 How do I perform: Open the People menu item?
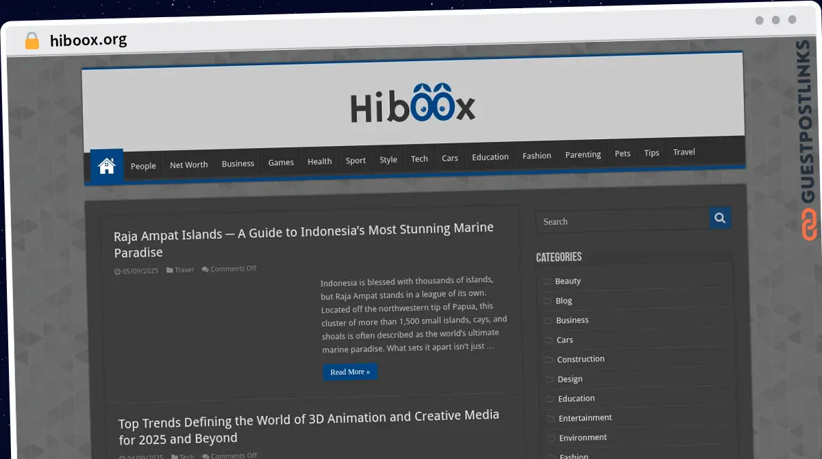click(x=143, y=166)
